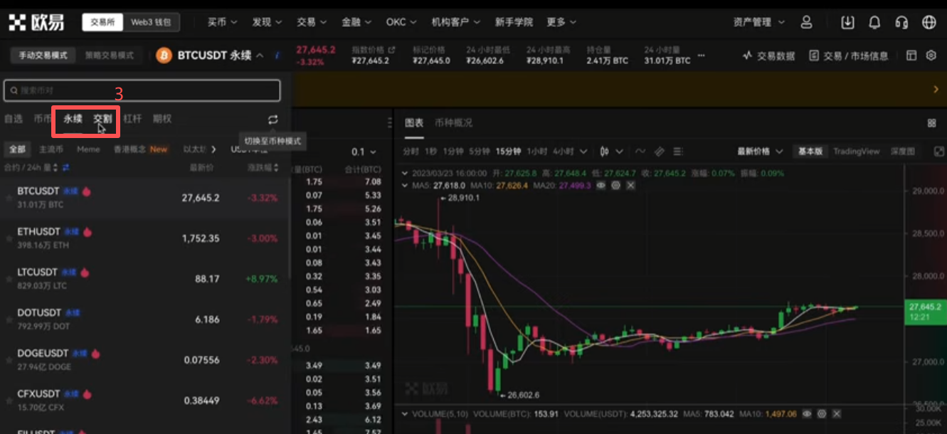
Task: Toggle MA indicator visibility eye
Action: [x=601, y=185]
